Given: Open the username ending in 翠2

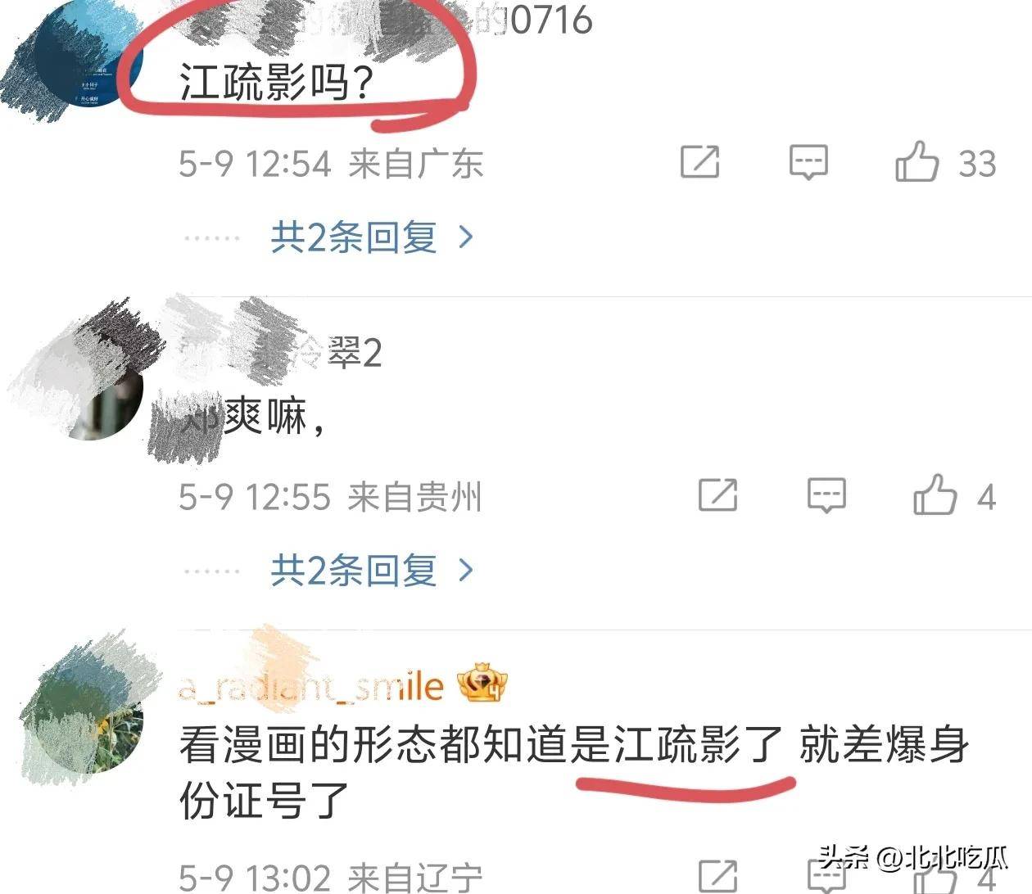Looking at the screenshot, I should 280,353.
